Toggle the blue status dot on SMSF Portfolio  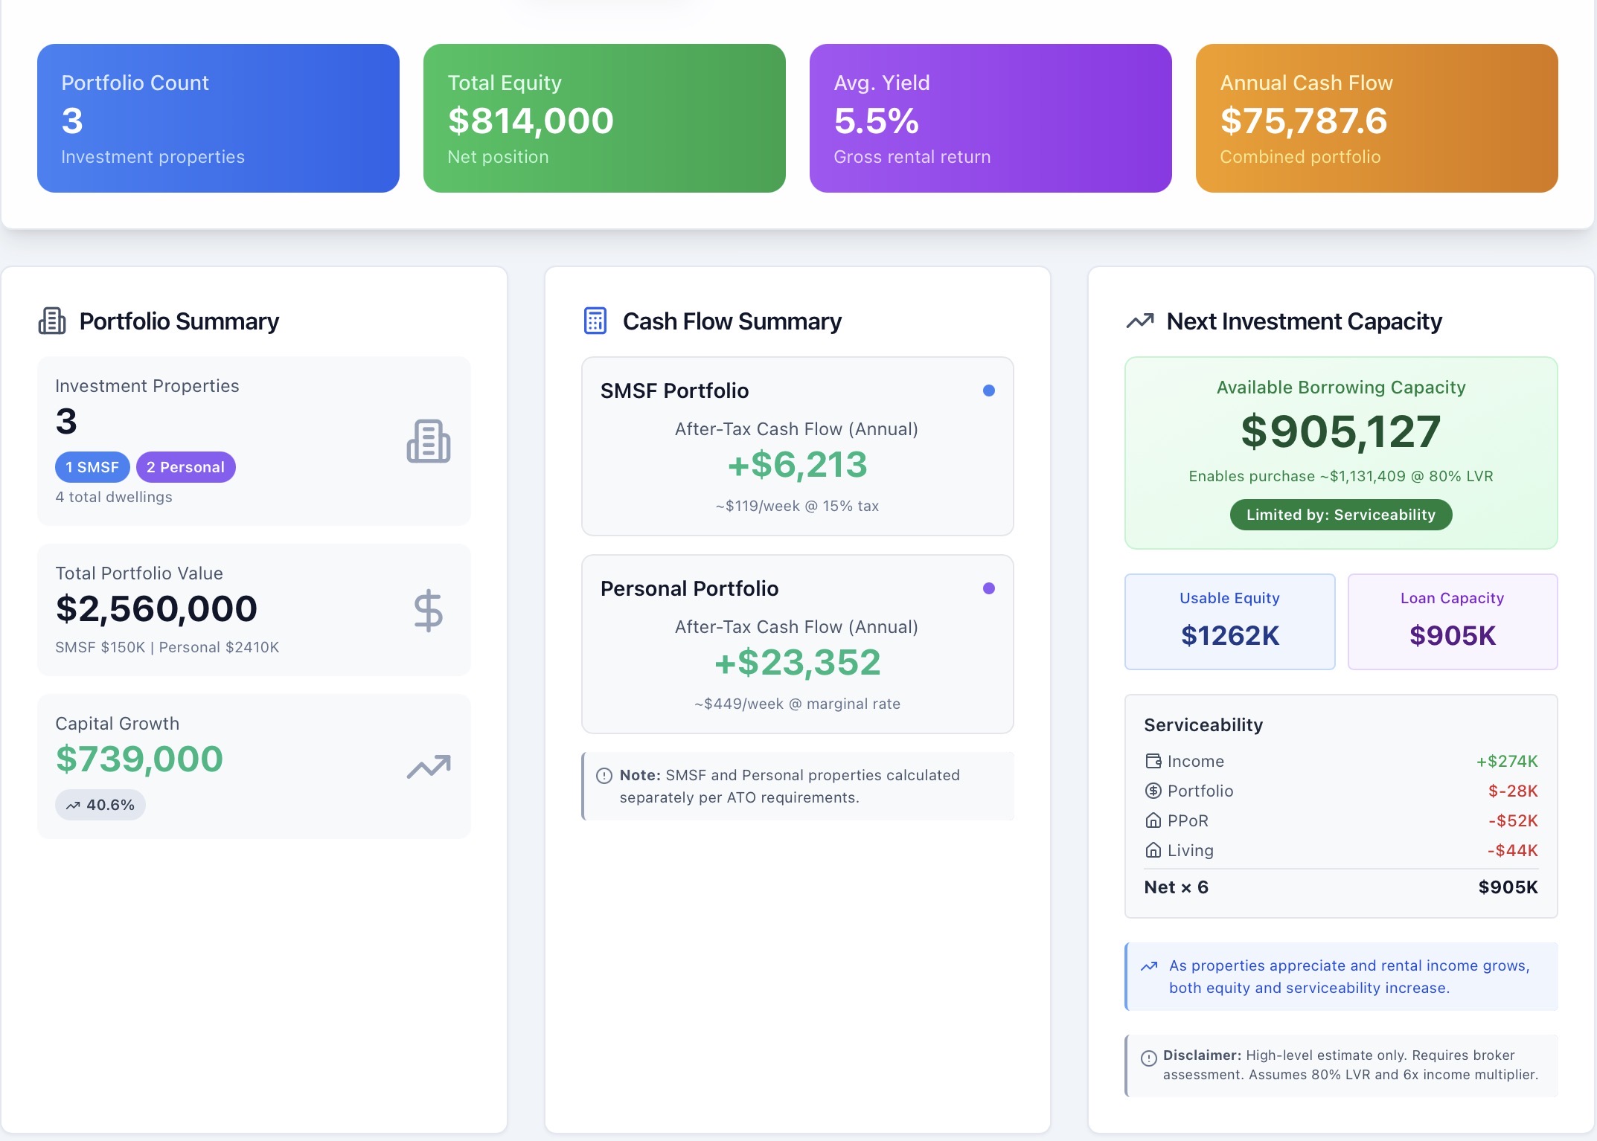click(988, 389)
